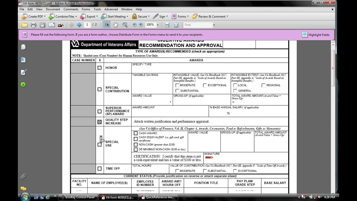Viewport: 357px width, 201px height.
Task: Click the Print icon in toolbar
Action: (x=33, y=25)
